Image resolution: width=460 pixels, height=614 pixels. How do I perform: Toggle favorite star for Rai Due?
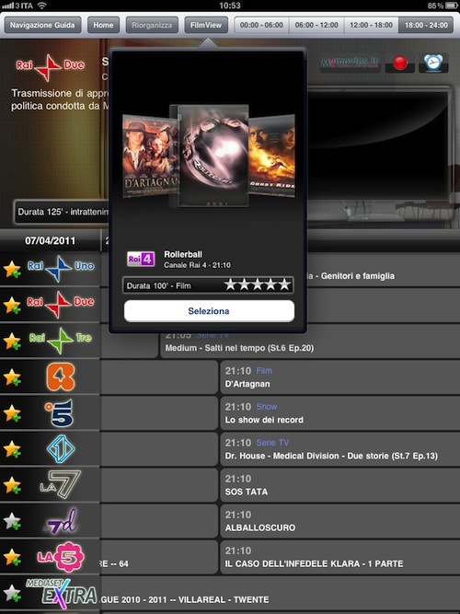pyautogui.click(x=12, y=305)
